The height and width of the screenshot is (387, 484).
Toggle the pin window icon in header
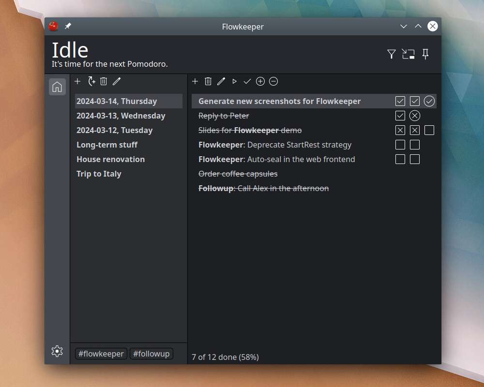tap(425, 54)
